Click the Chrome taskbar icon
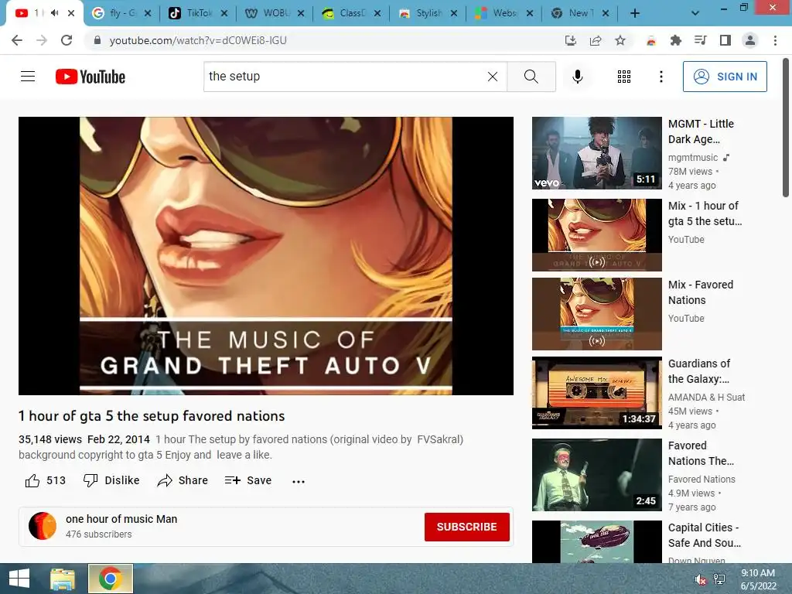The width and height of the screenshot is (792, 594). click(x=111, y=579)
